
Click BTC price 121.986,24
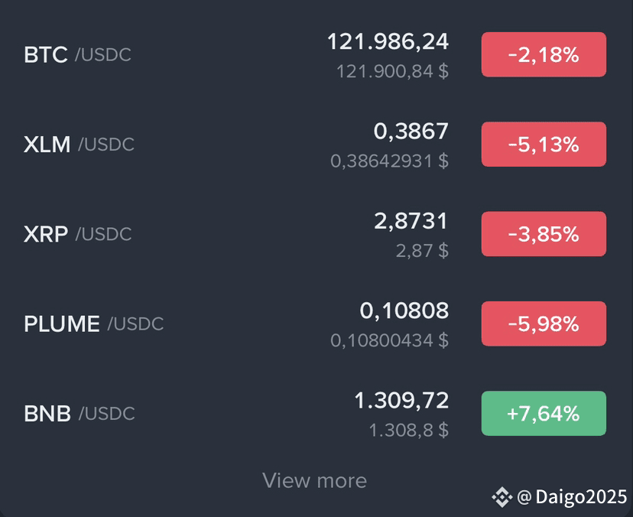388,42
